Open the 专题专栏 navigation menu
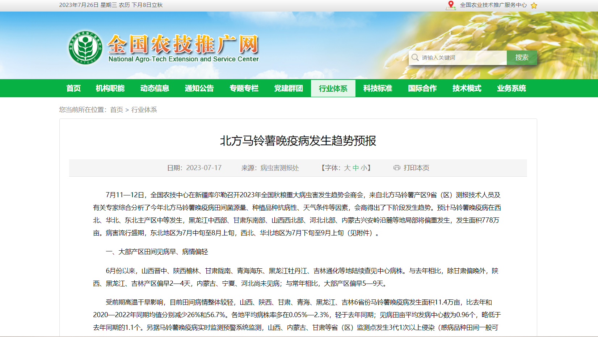 pos(244,88)
